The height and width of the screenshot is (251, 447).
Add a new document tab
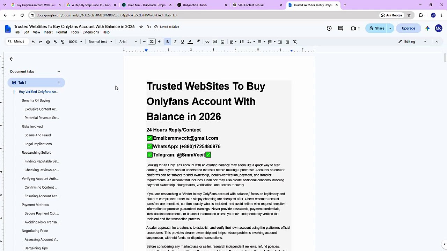coord(59,71)
